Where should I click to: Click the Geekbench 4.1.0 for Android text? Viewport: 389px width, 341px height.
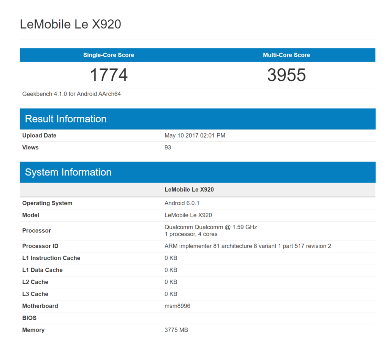click(71, 94)
